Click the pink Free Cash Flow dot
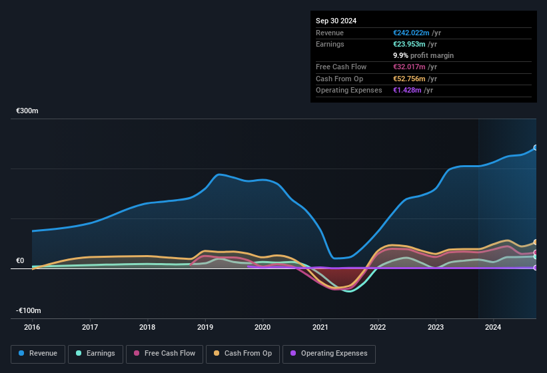The image size is (547, 373). pos(137,354)
